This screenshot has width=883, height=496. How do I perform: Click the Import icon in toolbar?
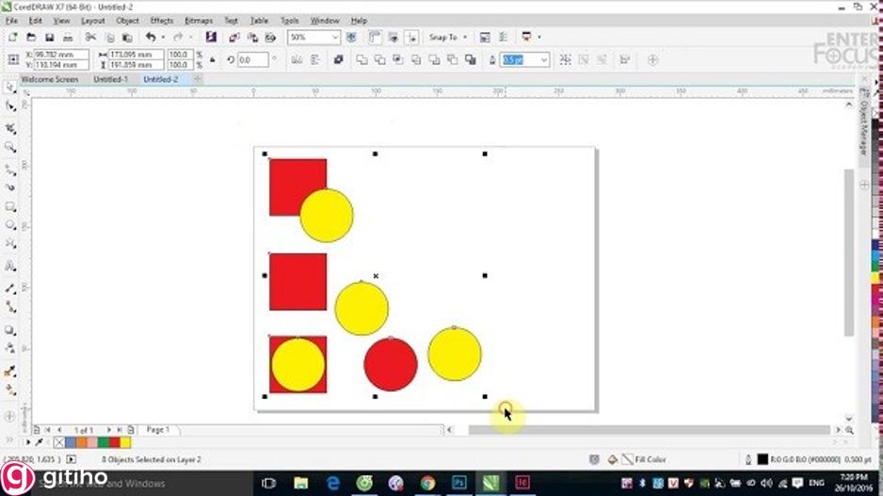coord(234,37)
